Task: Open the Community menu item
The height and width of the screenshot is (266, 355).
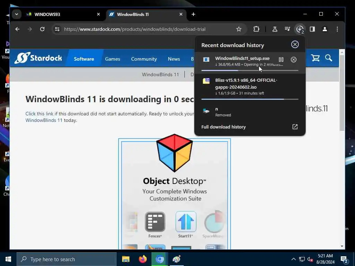Action: click(144, 59)
